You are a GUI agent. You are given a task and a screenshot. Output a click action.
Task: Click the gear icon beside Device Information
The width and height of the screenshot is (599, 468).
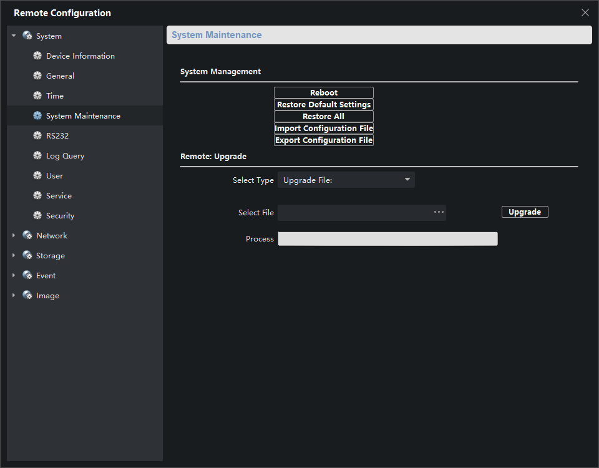tap(37, 56)
